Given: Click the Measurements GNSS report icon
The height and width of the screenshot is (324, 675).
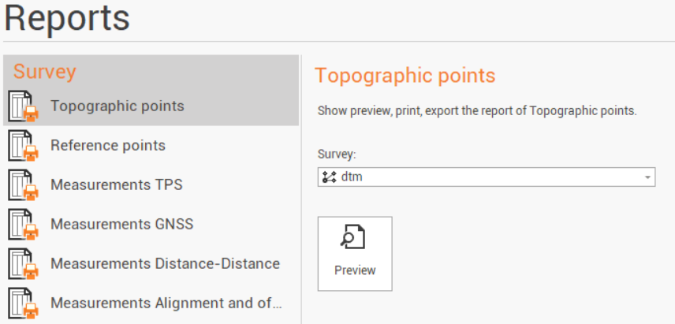Looking at the screenshot, I should (x=24, y=225).
